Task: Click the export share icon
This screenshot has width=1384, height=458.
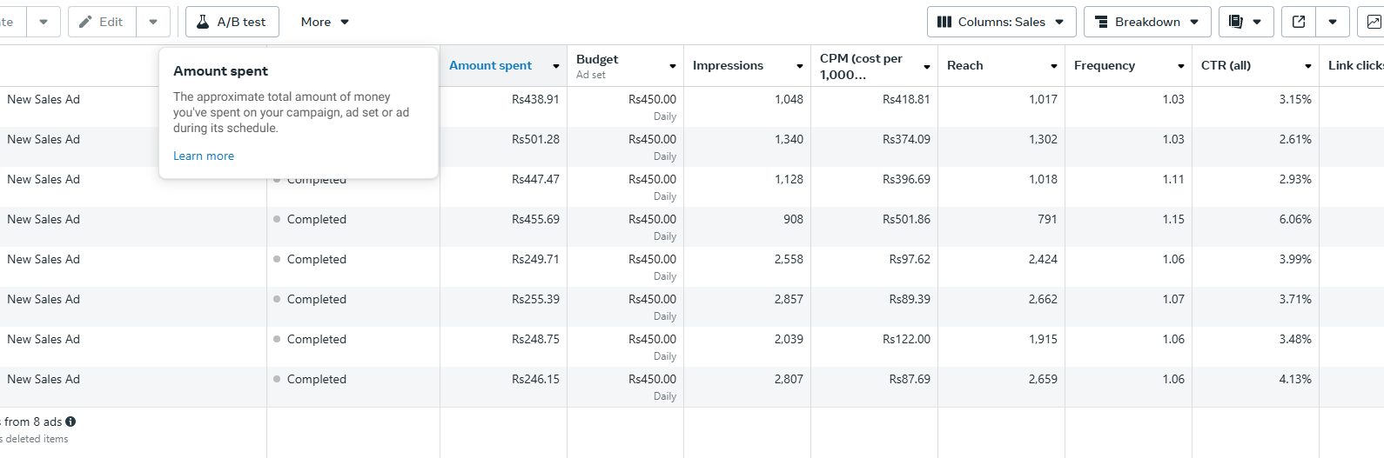Action: [1298, 22]
